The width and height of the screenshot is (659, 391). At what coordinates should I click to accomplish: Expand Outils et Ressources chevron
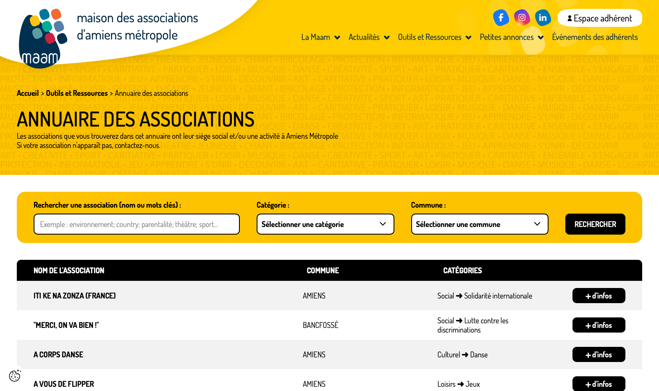[468, 37]
